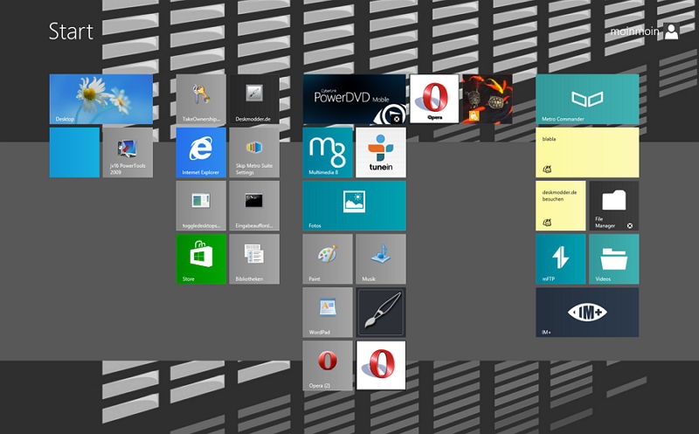This screenshot has width=699, height=434.
Task: Open Skip Metro Suite Settings tile
Action: pyautogui.click(x=254, y=153)
